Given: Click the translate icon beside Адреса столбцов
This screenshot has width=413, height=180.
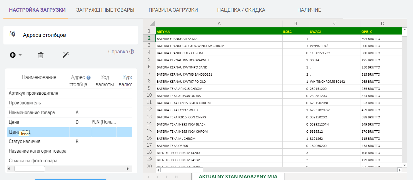Looking at the screenshot, I should click(12, 34).
